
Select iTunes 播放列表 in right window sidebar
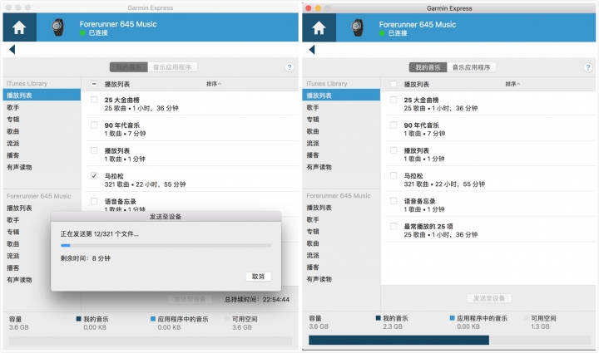341,96
